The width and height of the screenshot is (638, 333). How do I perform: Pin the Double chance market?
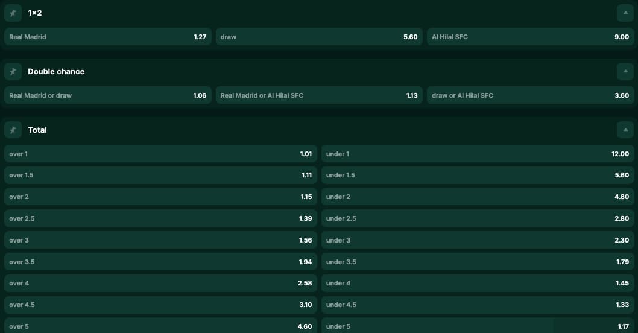[13, 72]
